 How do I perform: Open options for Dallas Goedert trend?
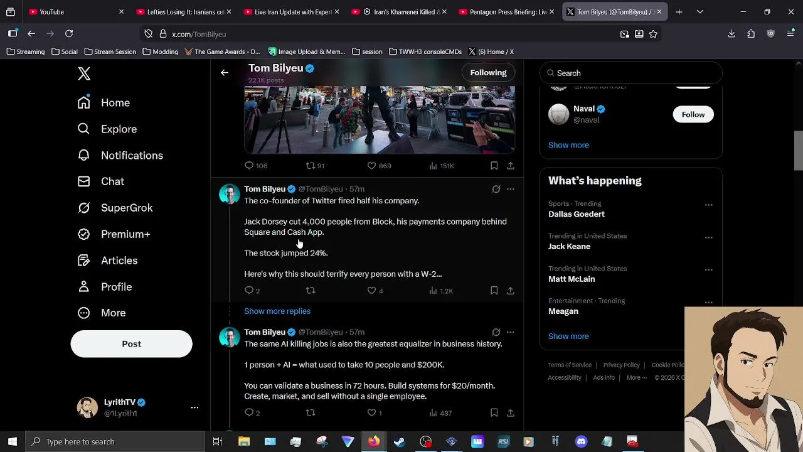click(x=708, y=205)
